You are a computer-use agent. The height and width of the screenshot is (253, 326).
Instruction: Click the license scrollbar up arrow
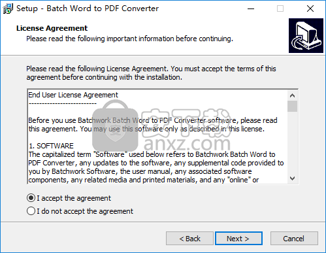coord(293,95)
